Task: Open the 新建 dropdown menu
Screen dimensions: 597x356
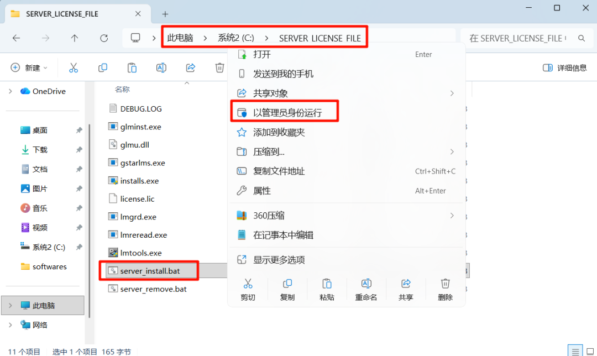Action: click(29, 68)
